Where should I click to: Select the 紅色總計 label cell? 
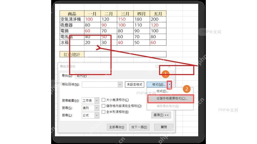coord(72,54)
